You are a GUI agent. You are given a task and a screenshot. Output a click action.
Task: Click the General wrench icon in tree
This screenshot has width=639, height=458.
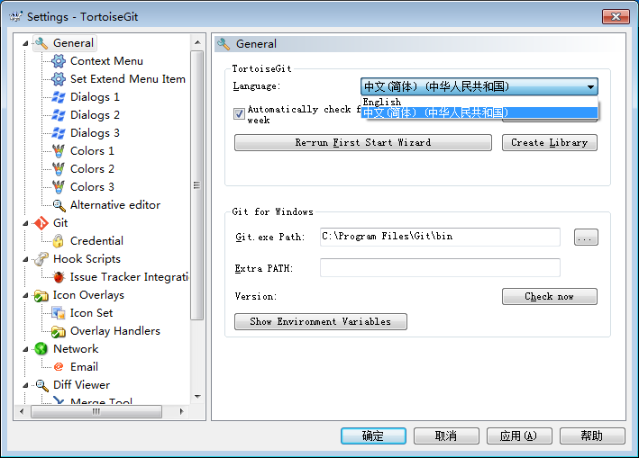tap(41, 43)
